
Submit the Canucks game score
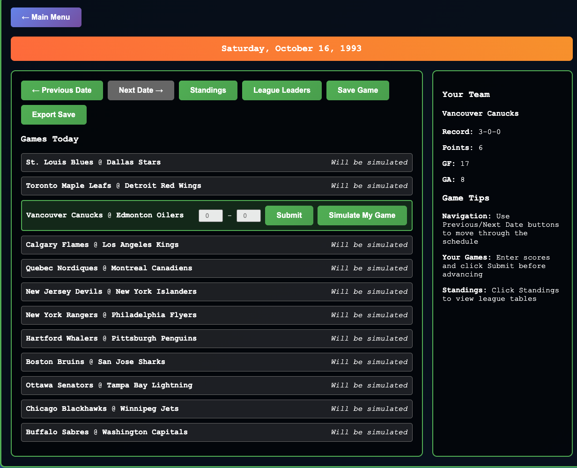point(289,215)
